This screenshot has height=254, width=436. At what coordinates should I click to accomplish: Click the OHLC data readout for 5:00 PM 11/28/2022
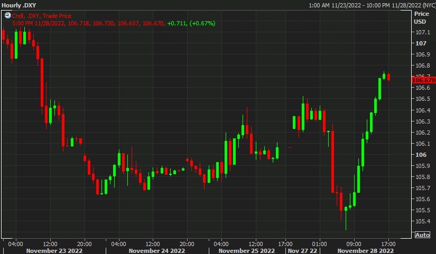[88, 23]
